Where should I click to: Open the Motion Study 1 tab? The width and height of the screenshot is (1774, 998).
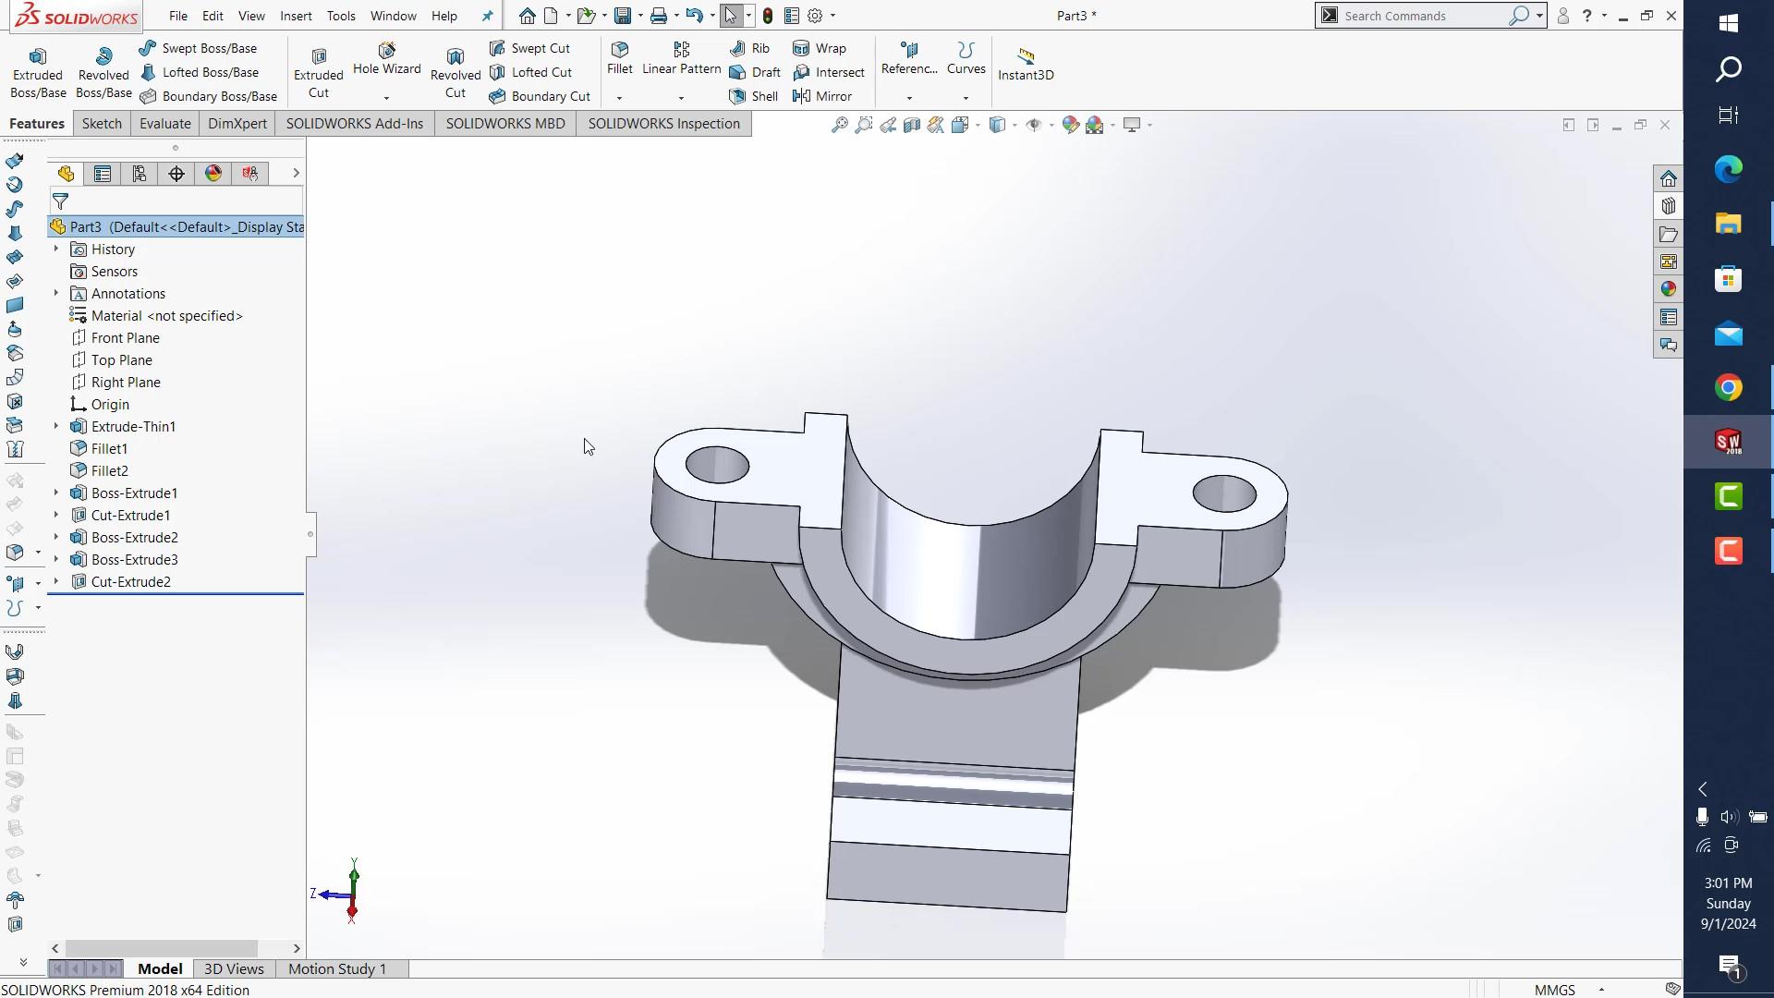(x=337, y=968)
